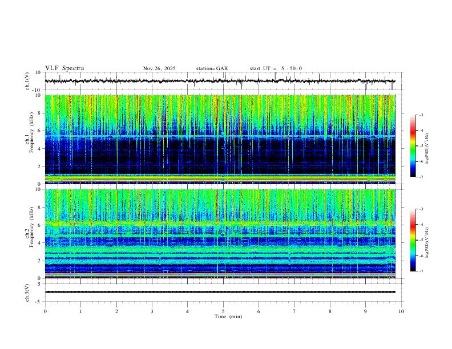Click the "8" kHz tick on ch.1 frequency axis

click(x=39, y=113)
